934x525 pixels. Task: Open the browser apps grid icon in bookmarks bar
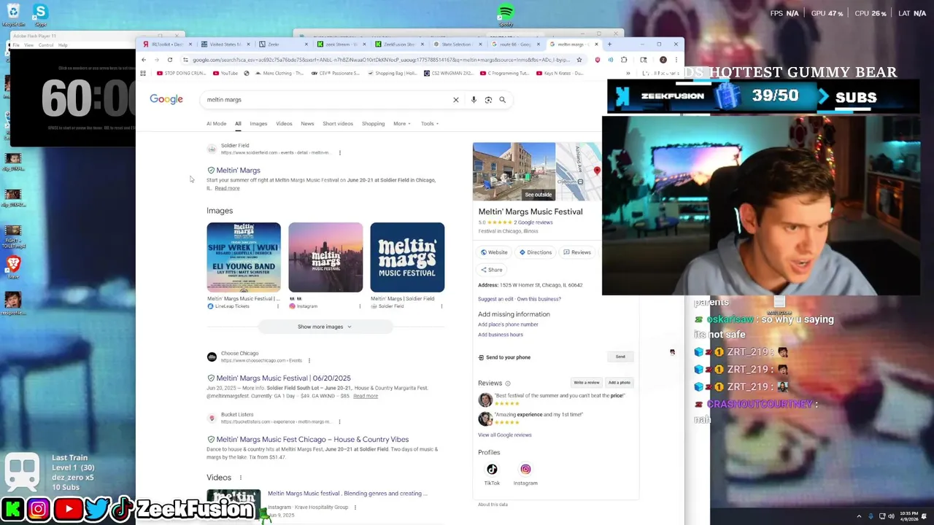tap(143, 73)
